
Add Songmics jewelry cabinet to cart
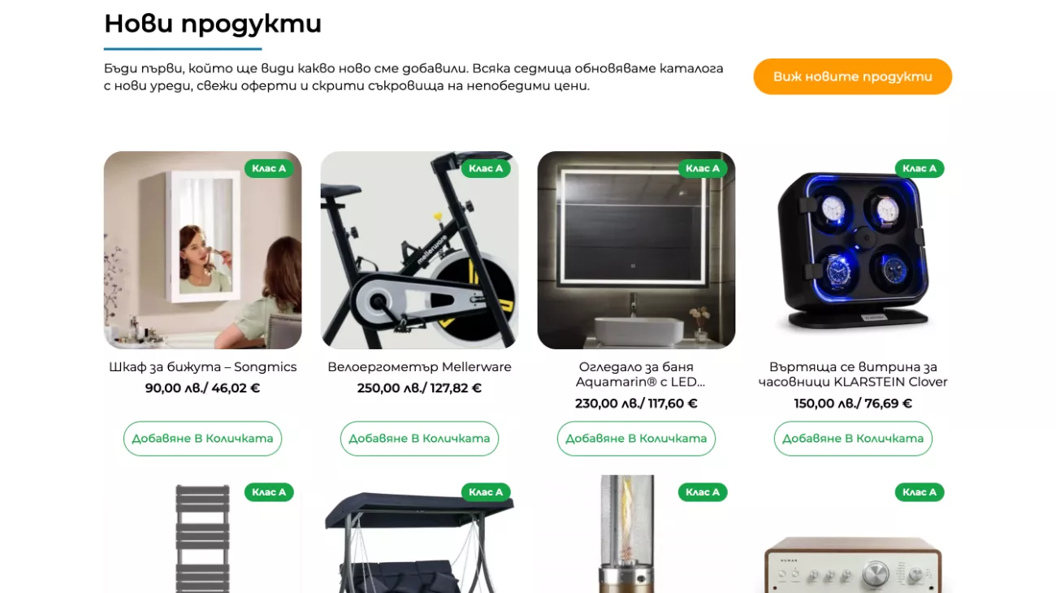tap(202, 439)
